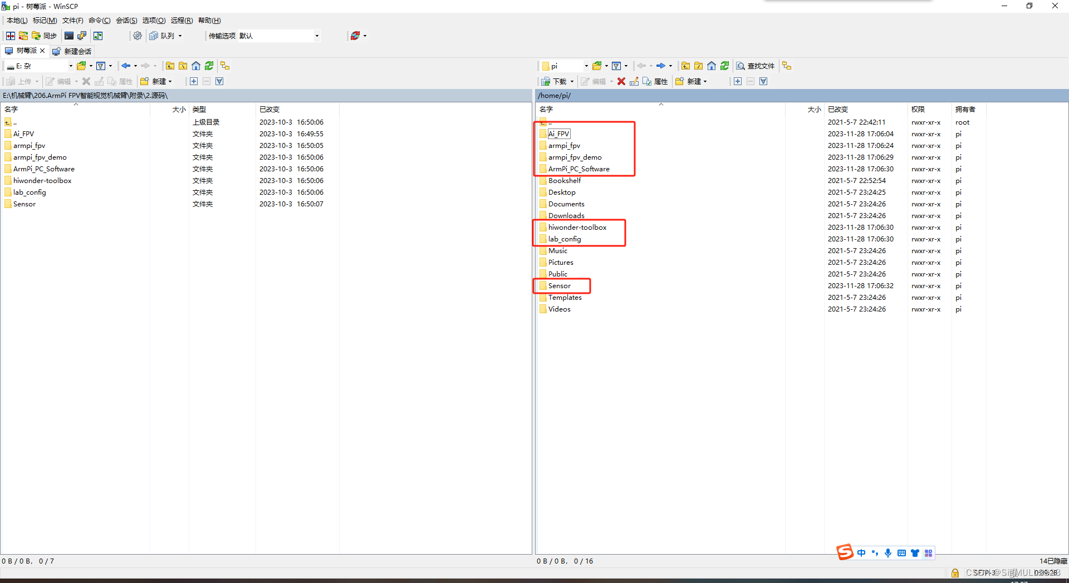
Task: Toggle the remote directory tree icon
Action: (x=787, y=66)
